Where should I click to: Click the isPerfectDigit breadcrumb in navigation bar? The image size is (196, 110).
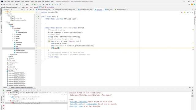click(x=50, y=7)
